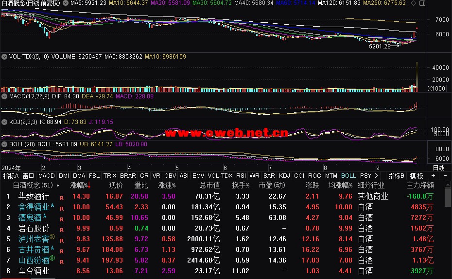
Task: Switch to the VOL-TDX indicator tab
Action: pyautogui.click(x=220, y=175)
